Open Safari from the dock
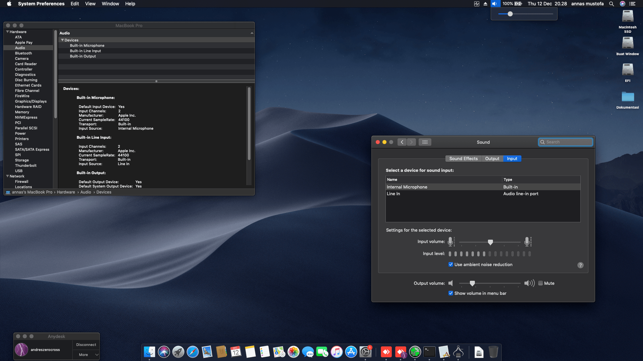The height and width of the screenshot is (361, 643). coord(193,352)
